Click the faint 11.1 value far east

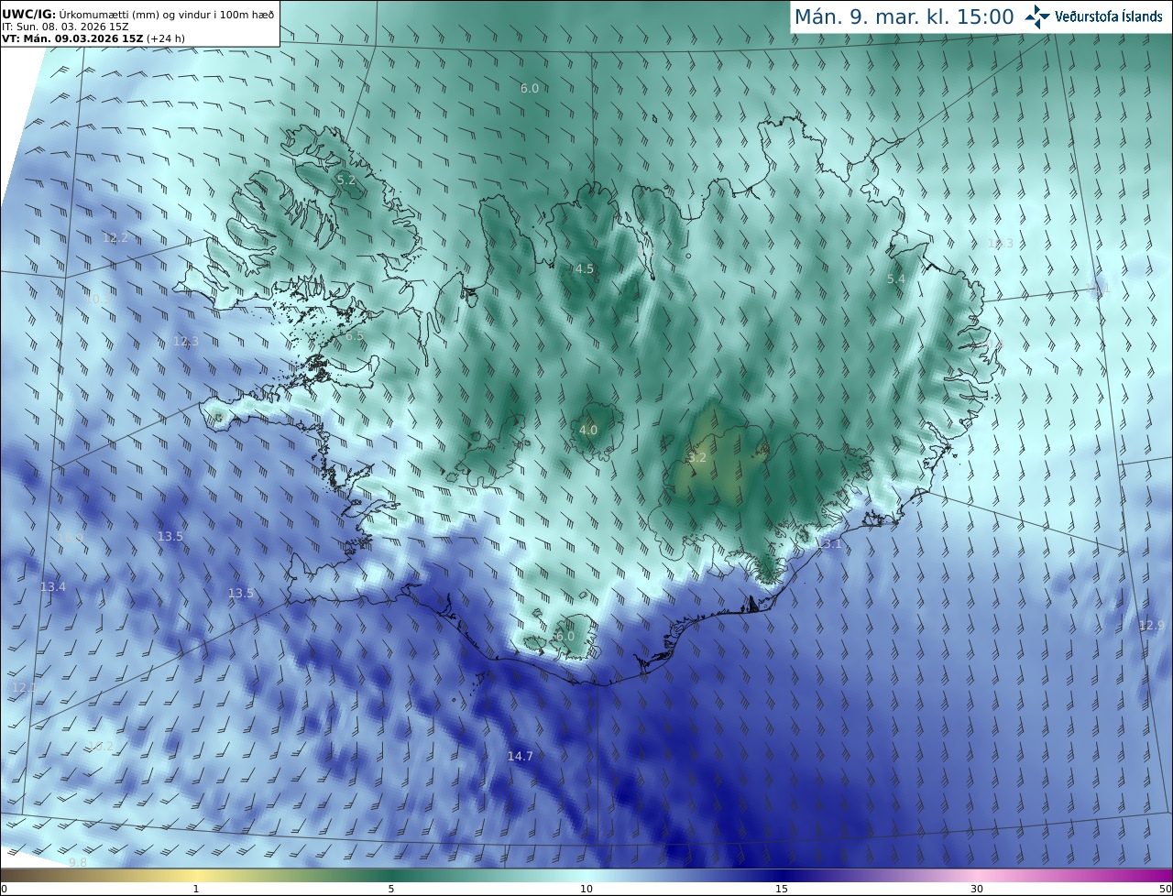click(1098, 288)
